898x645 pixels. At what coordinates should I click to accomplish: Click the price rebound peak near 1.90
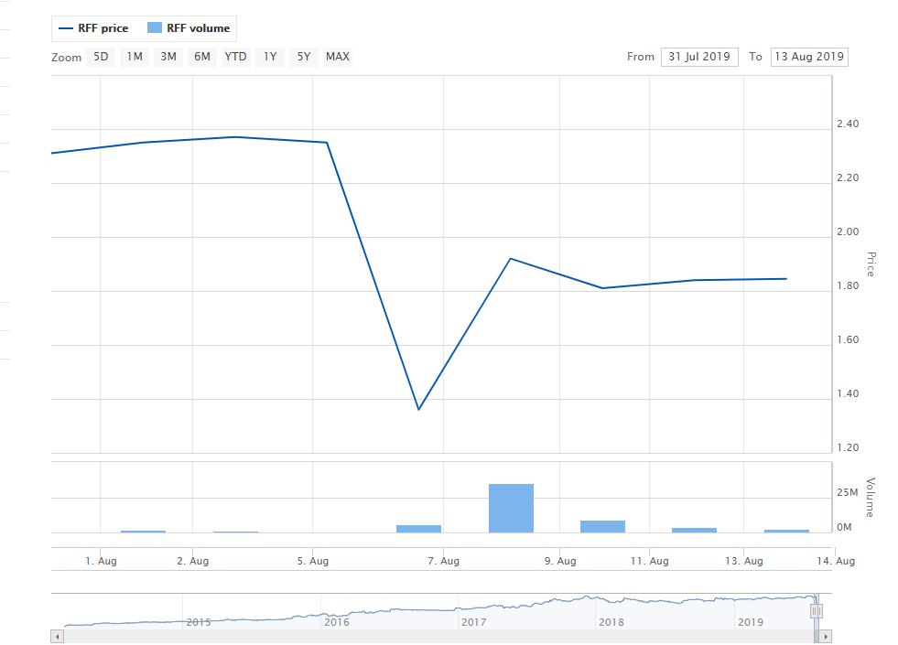coord(511,259)
